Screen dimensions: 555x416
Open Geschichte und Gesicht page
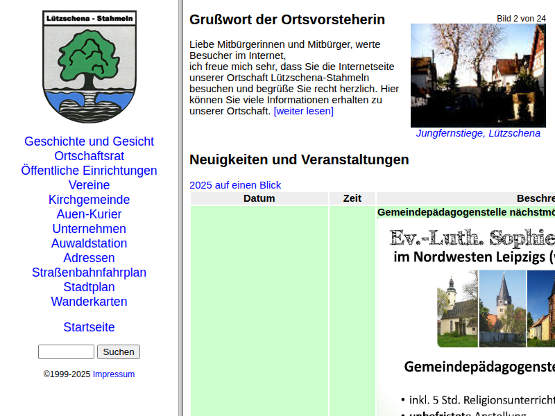pos(89,141)
